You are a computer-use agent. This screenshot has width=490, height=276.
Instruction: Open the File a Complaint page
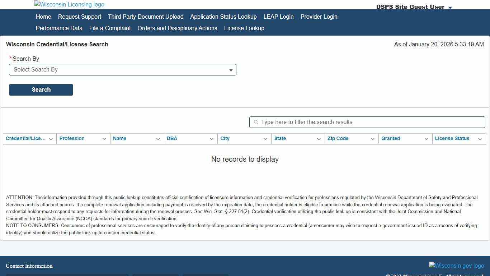(110, 28)
